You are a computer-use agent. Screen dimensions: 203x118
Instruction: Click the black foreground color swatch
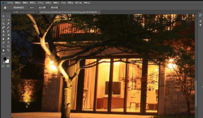tap(5, 59)
